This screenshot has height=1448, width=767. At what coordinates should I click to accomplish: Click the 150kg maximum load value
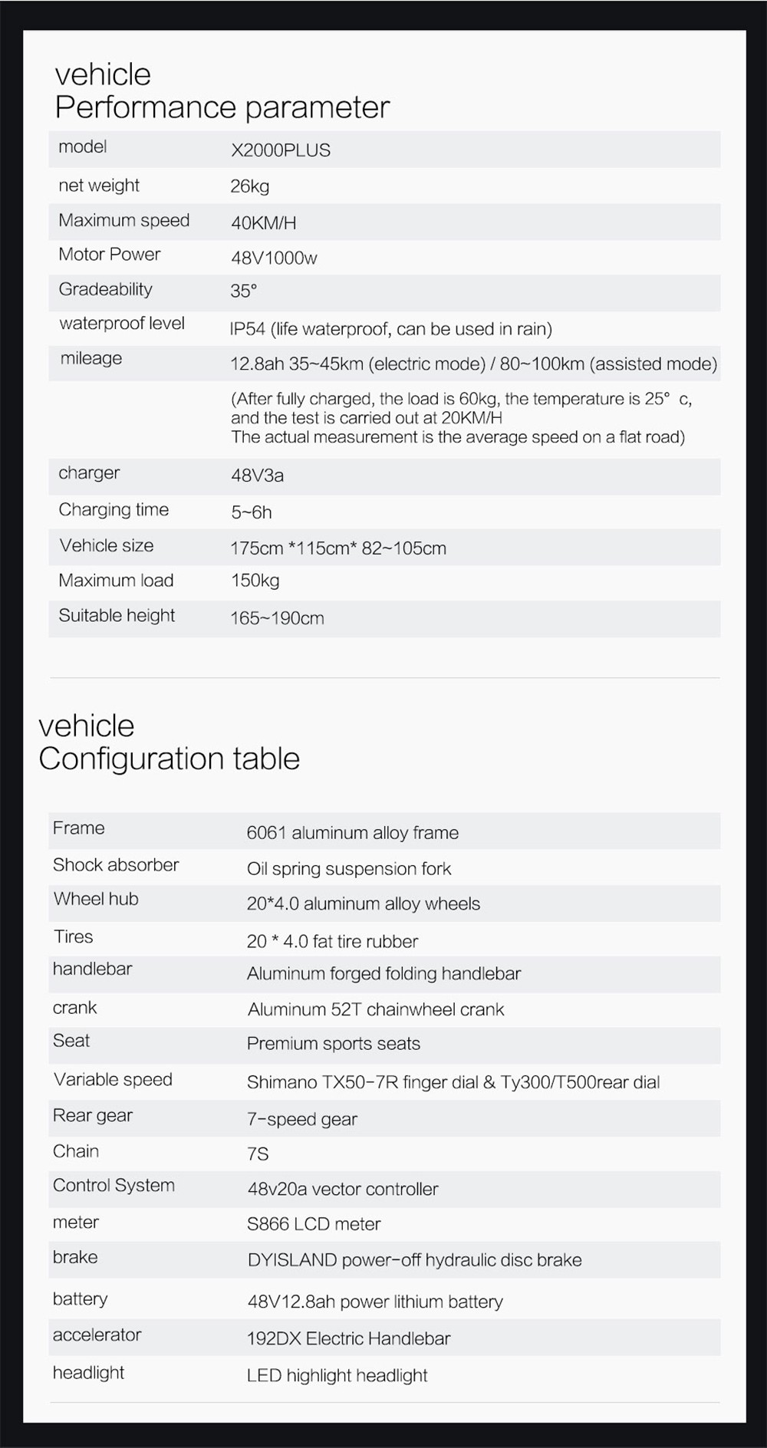[255, 581]
